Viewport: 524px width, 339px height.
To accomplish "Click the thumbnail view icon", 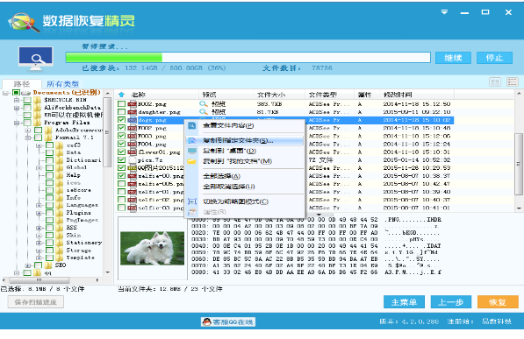I will click(495, 82).
